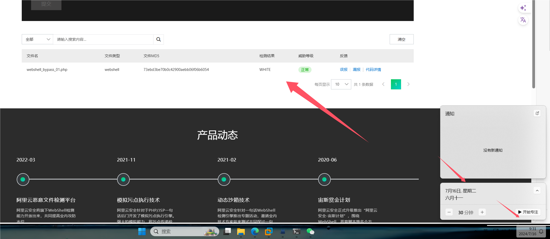Click the 模拟污点执行技术 heading
Viewport: 550px width, 239px height.
coord(138,200)
